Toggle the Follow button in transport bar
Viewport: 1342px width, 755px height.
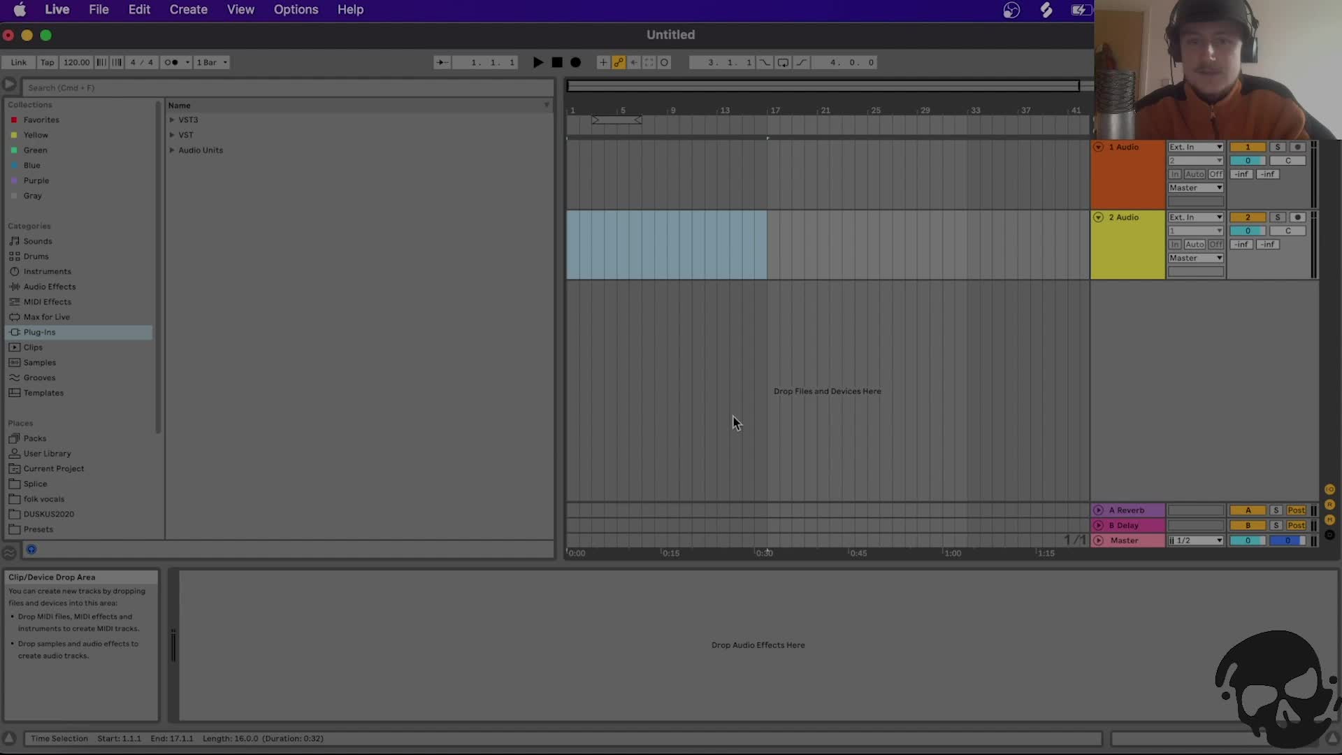pos(442,62)
